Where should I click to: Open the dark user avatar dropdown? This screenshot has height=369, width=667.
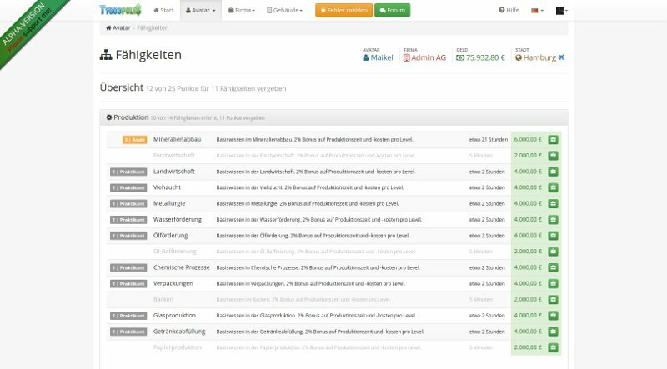point(562,11)
